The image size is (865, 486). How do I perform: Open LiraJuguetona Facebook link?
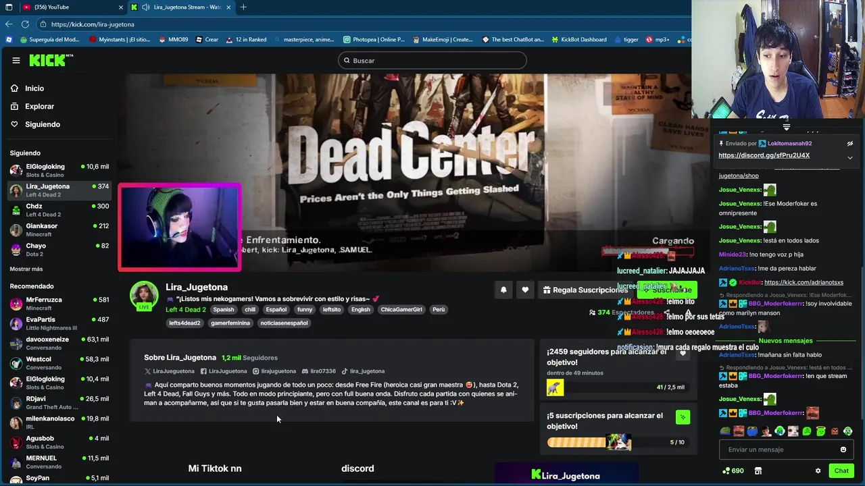[224, 371]
